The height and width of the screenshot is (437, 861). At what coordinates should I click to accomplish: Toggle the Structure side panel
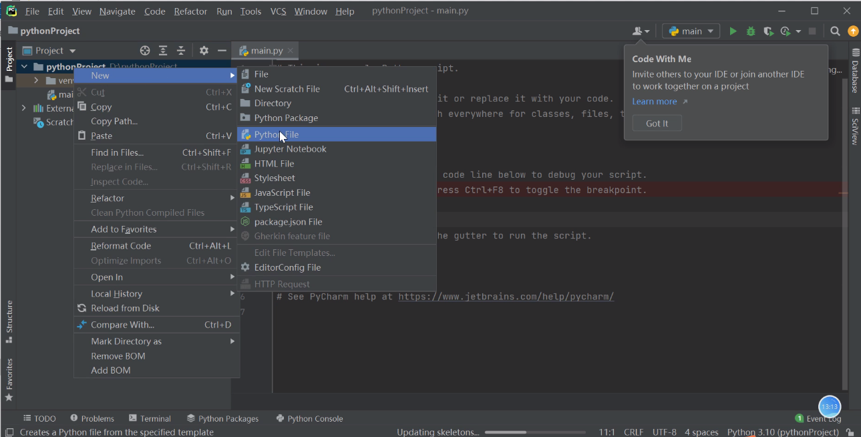pyautogui.click(x=9, y=321)
